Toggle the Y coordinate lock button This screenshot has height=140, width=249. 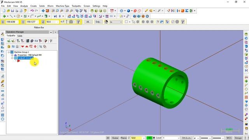point(23,22)
